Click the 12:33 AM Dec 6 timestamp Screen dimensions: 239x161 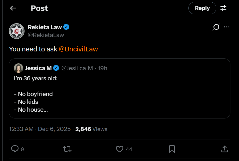click(40, 129)
